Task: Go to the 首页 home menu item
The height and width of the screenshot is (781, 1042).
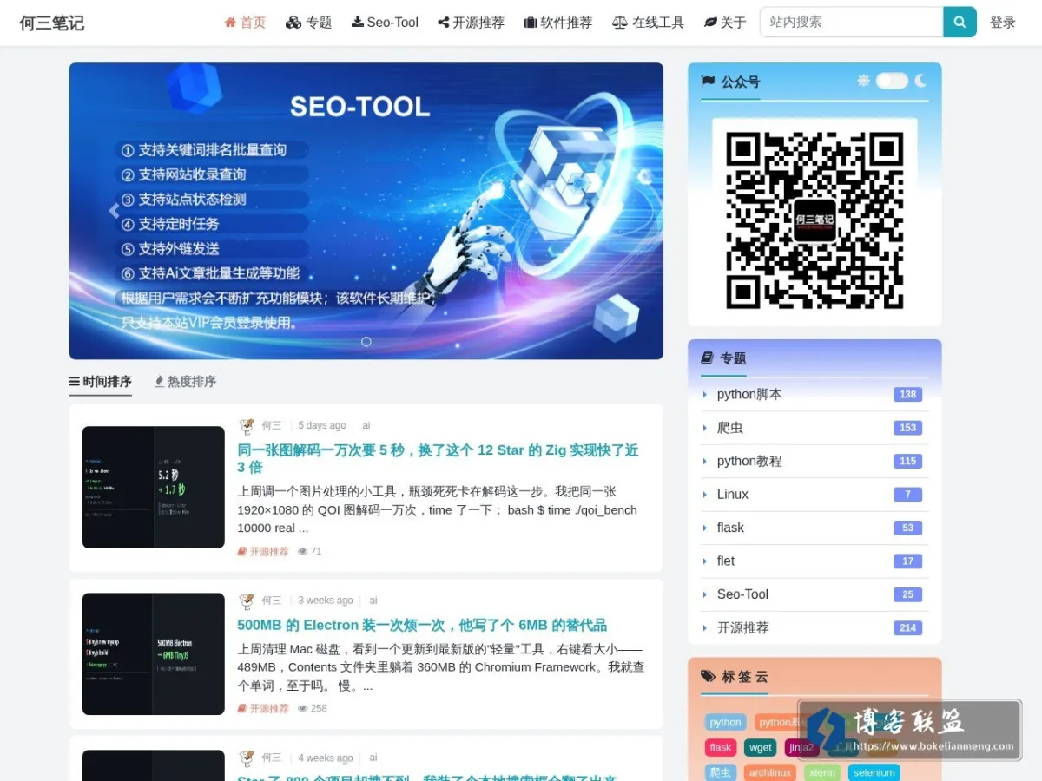Action: coord(245,23)
